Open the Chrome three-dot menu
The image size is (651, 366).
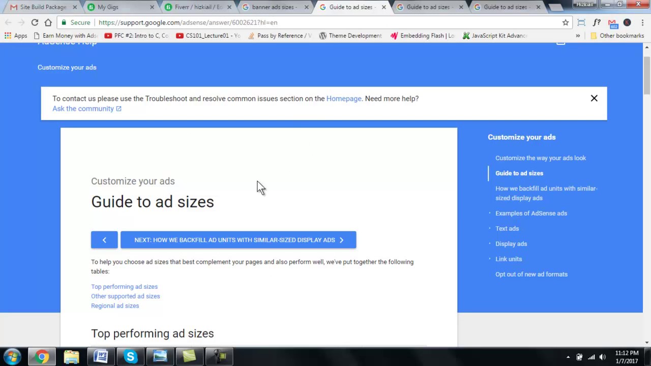[642, 22]
